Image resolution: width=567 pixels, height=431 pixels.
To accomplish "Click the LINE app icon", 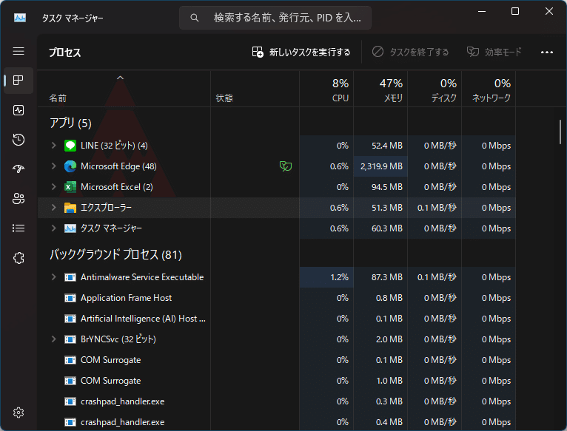I will click(70, 146).
